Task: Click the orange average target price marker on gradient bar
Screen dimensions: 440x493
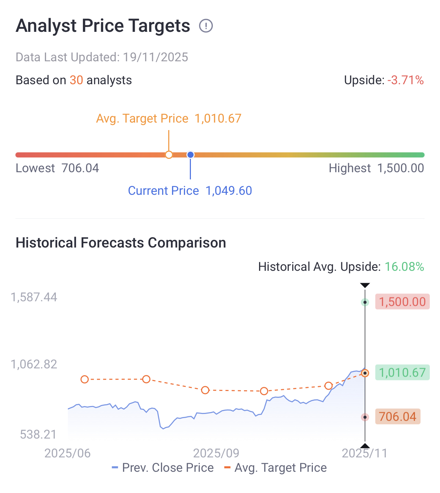Action: [x=169, y=155]
